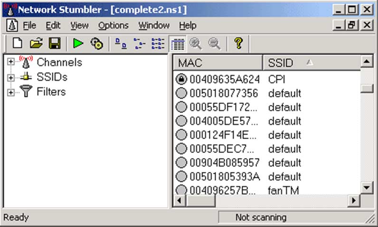378x227 pixels.
Task: Sort by the SSID column header
Action: tap(312, 63)
